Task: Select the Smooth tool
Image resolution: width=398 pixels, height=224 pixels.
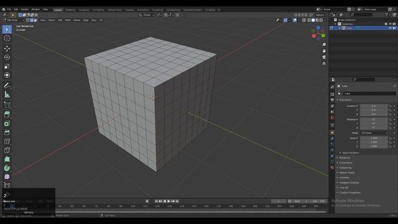Action: 7,177
